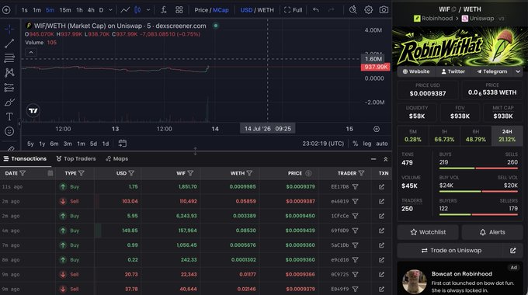The image size is (528, 295).
Task: Select the 1h timeframe
Action: [x=79, y=10]
